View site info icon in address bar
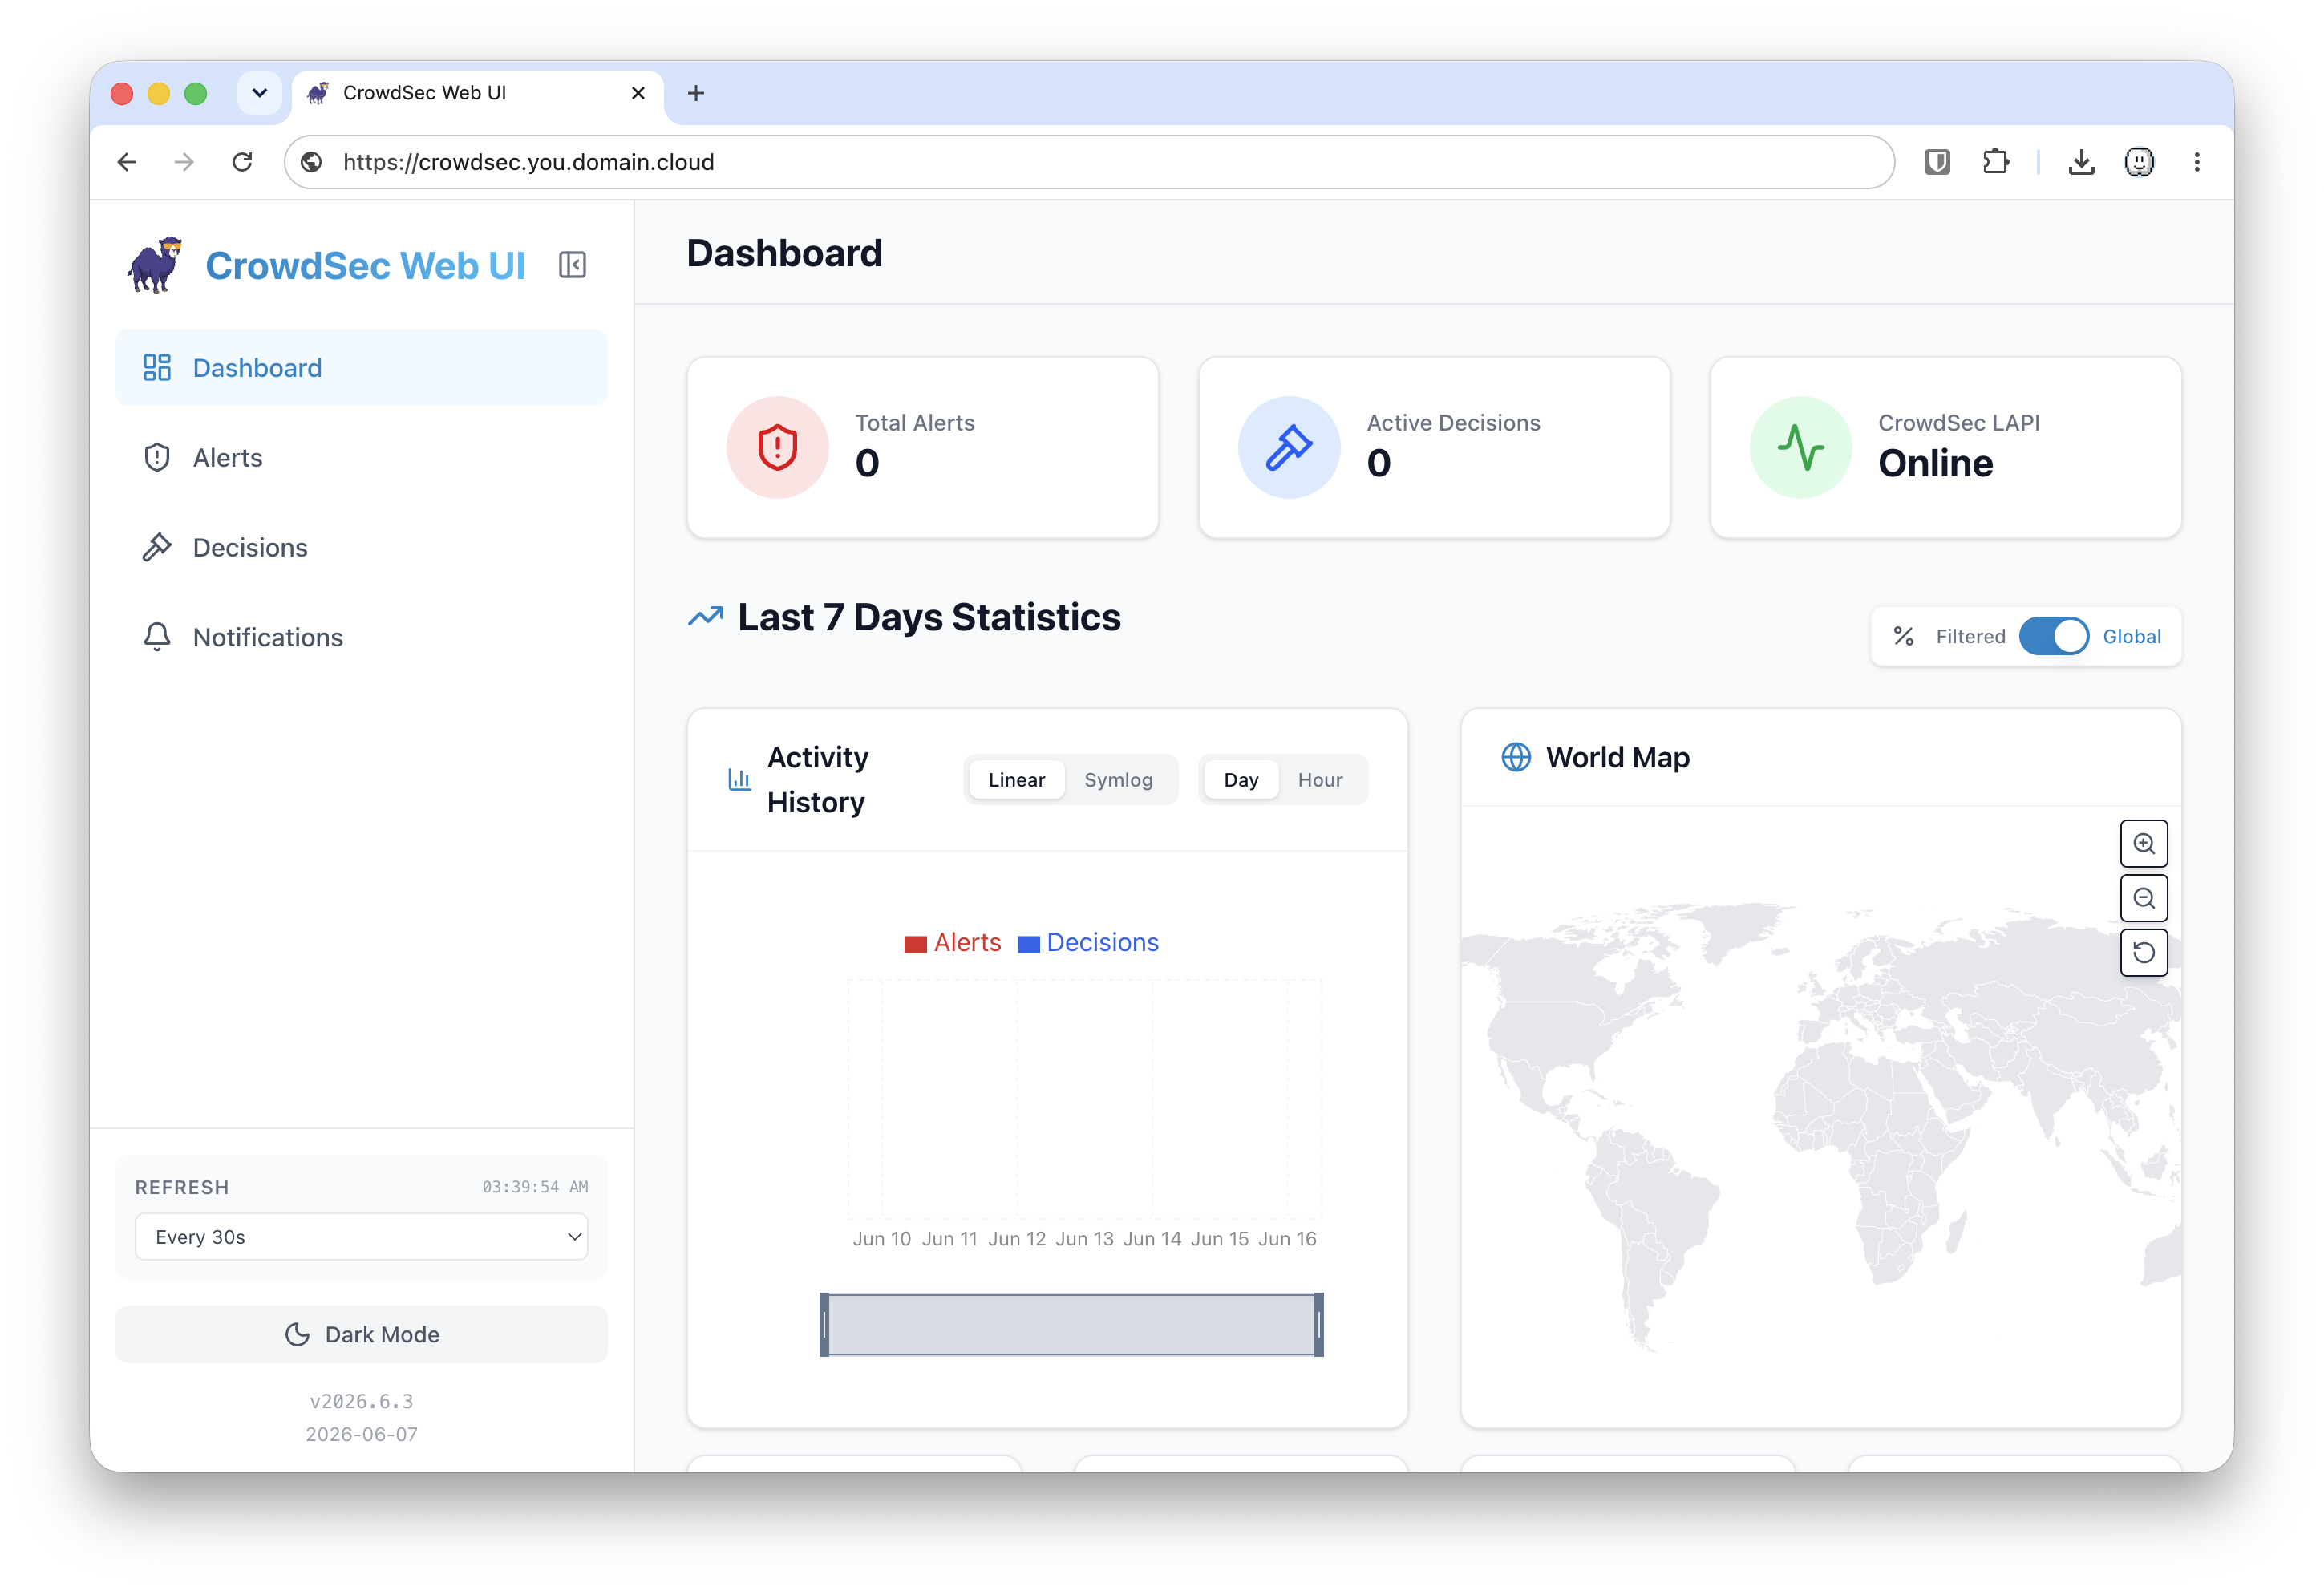 [x=312, y=162]
